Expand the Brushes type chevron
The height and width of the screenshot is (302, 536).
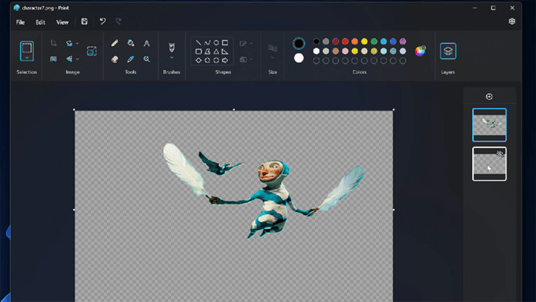pyautogui.click(x=172, y=58)
